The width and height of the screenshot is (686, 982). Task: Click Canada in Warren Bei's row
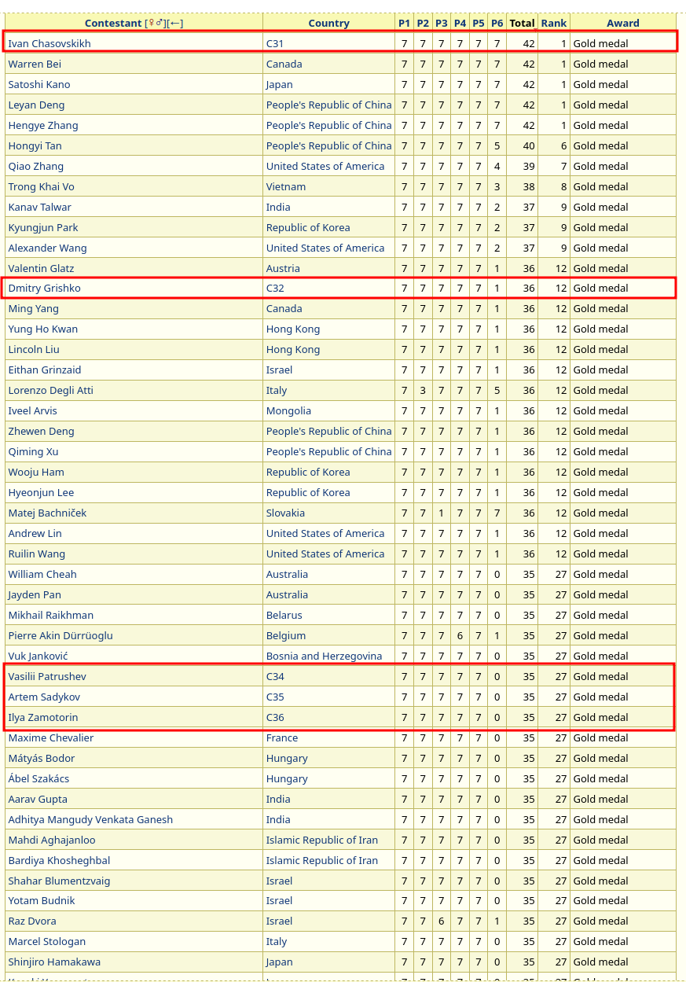[x=284, y=64]
